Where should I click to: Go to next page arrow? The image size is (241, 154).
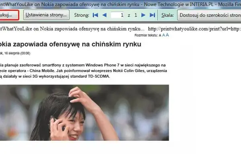point(143,15)
